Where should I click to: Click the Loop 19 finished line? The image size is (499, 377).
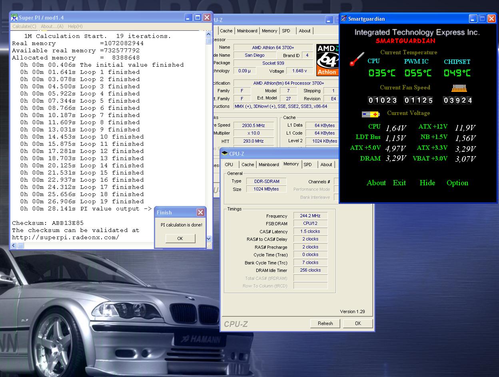[x=82, y=201]
